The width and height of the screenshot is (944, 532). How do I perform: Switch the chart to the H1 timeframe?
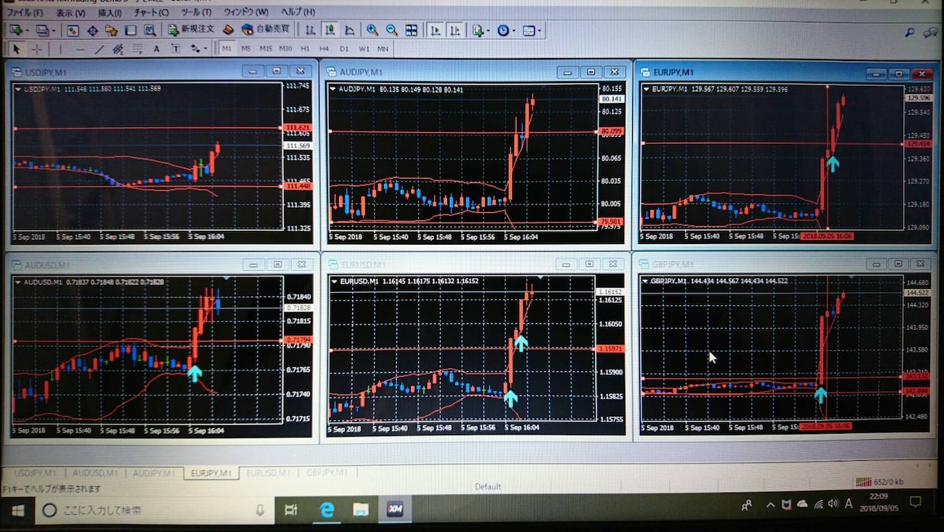[305, 49]
